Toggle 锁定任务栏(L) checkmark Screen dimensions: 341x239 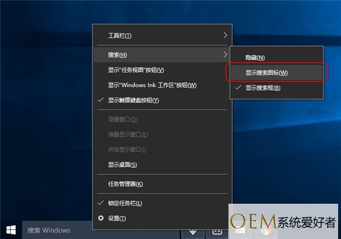[125, 203]
